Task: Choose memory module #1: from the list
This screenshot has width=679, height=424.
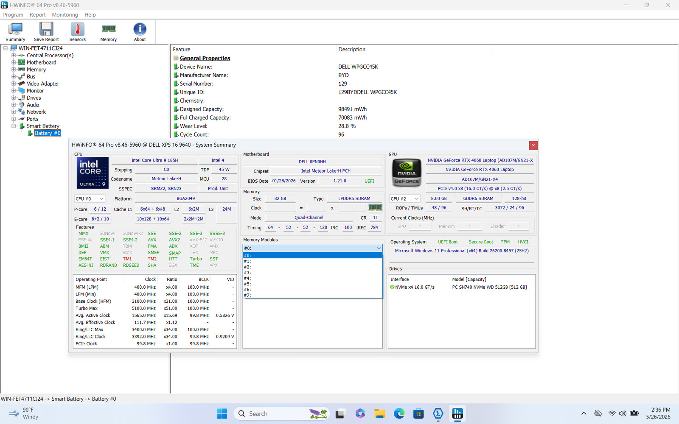Action: (x=313, y=261)
